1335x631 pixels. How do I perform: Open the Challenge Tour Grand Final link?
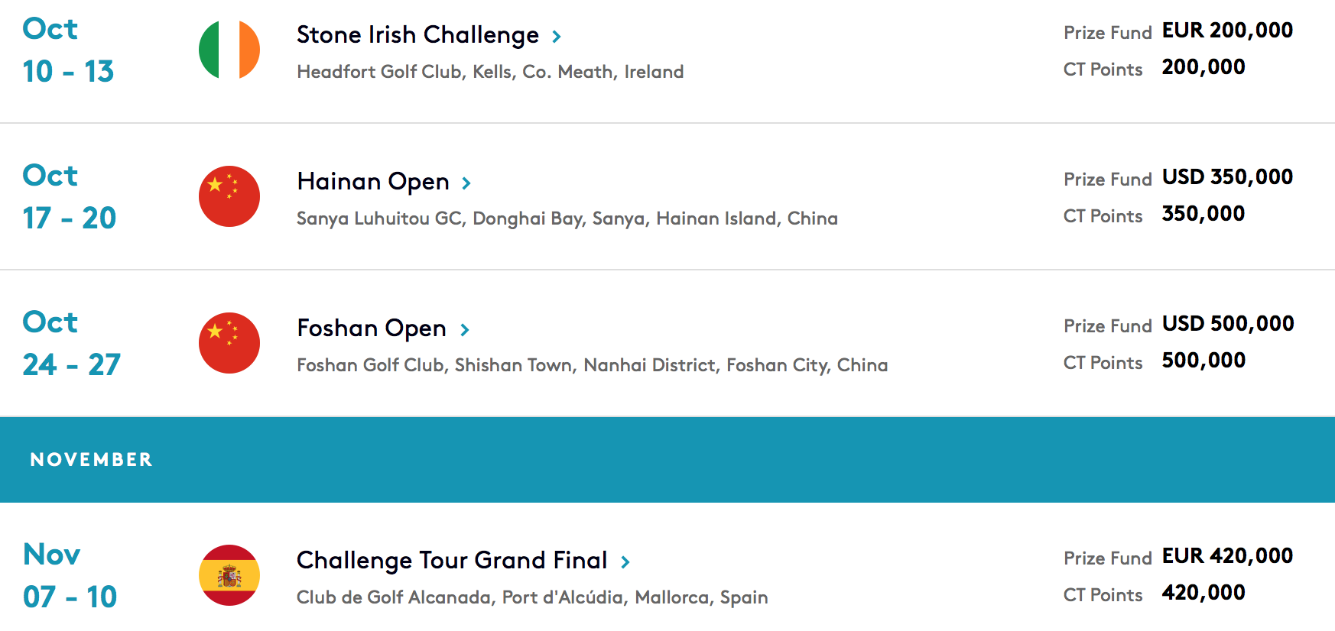pyautogui.click(x=452, y=561)
